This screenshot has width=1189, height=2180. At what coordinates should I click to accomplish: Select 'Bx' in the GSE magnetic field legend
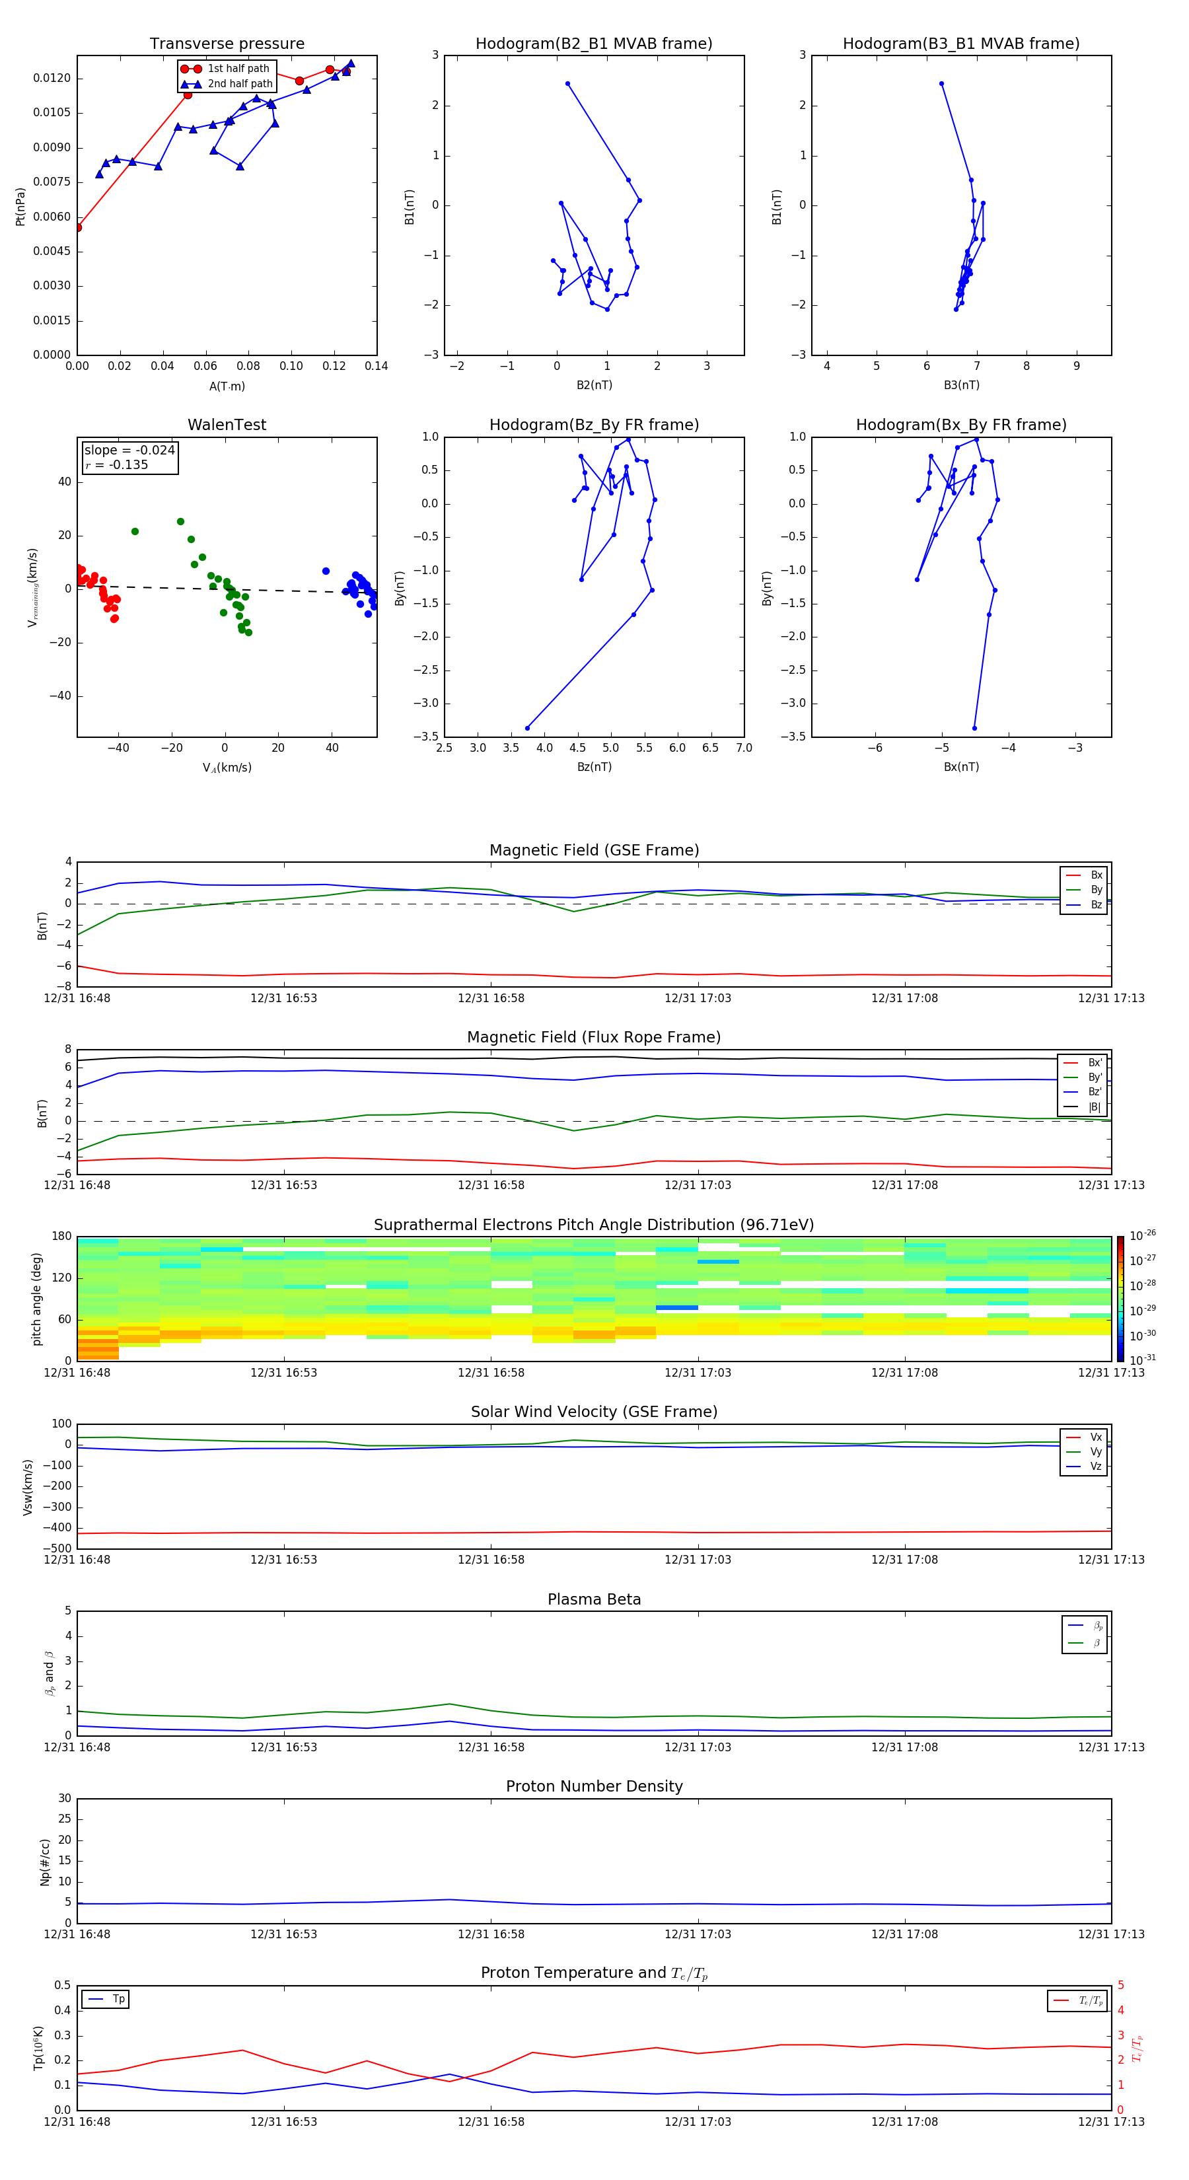(x=1084, y=875)
